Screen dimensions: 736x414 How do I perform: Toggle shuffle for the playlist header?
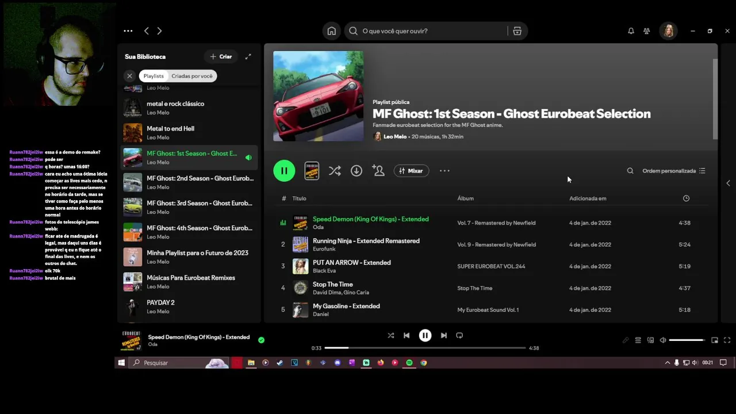(x=335, y=171)
